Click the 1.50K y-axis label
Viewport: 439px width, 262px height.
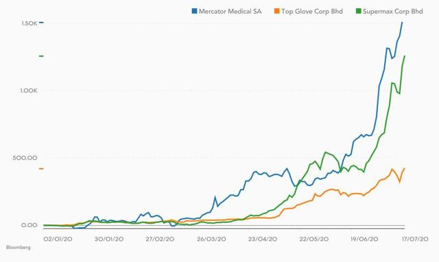pyautogui.click(x=29, y=23)
